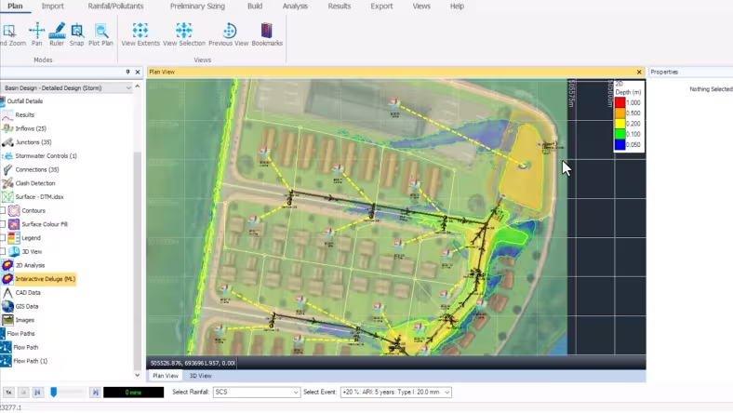This screenshot has width=733, height=413.
Task: Click the Interactive Deluge (ML) icon
Action: [7, 279]
